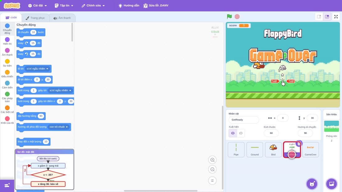The image size is (342, 192).
Task: Edit the sprite name field GetReady
Action: click(x=244, y=120)
